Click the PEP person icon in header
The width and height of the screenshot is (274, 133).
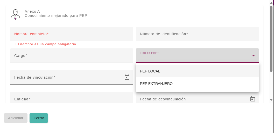point(15,14)
